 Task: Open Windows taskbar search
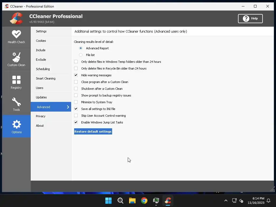point(120,201)
